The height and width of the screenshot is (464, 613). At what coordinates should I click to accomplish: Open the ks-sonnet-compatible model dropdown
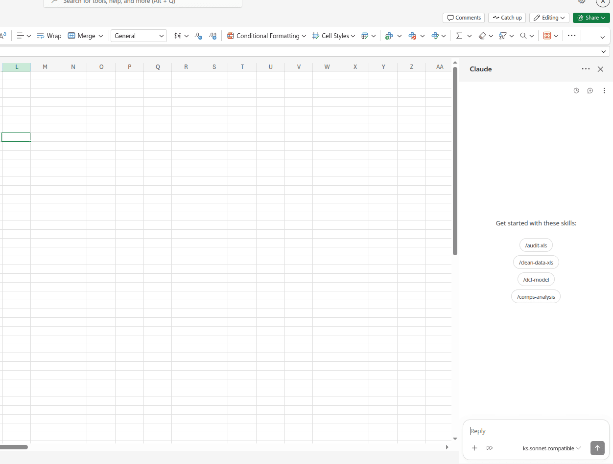click(x=552, y=448)
